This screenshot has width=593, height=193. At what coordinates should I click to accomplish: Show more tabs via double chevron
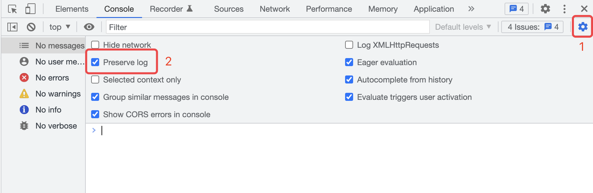click(471, 9)
